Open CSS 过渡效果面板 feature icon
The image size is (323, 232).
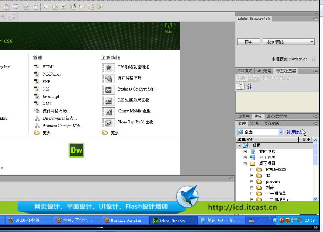click(108, 100)
